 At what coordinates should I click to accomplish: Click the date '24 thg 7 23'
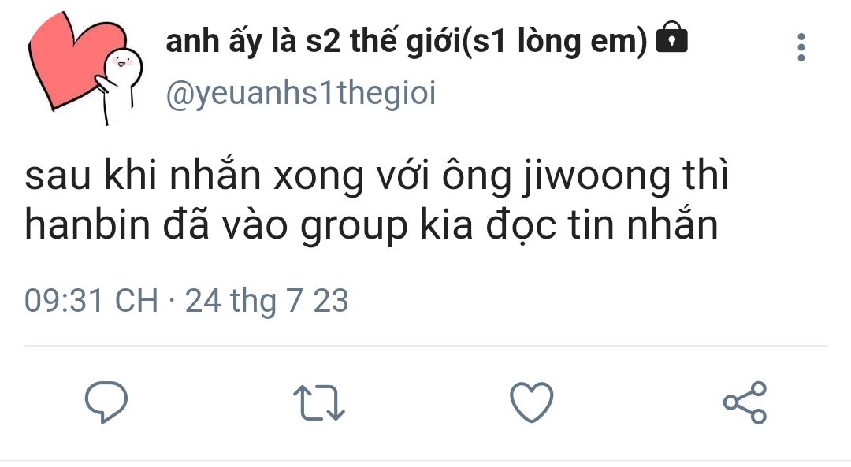[x=266, y=302]
